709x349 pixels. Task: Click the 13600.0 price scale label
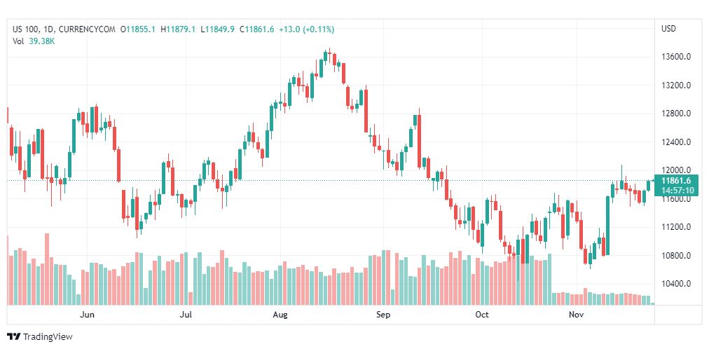coord(676,57)
